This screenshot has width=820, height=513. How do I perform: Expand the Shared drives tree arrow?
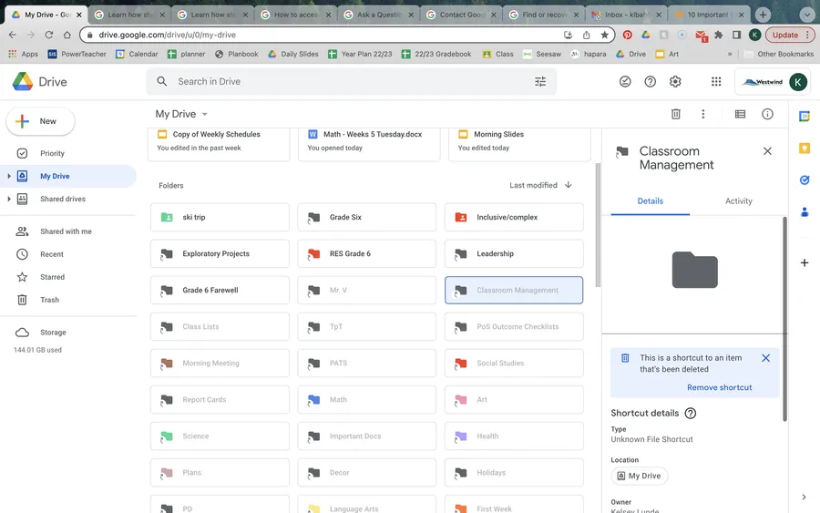tap(9, 199)
